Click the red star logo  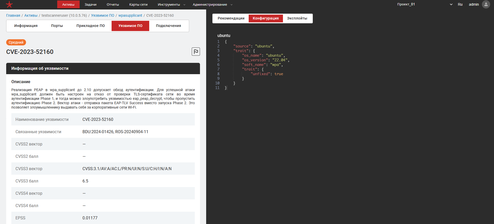coord(9,4)
